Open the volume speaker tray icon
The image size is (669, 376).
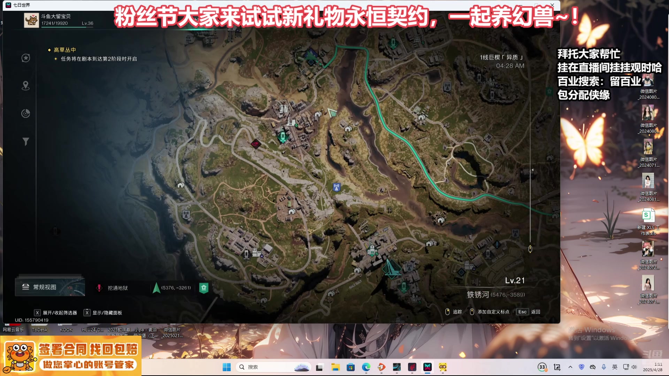pyautogui.click(x=634, y=367)
